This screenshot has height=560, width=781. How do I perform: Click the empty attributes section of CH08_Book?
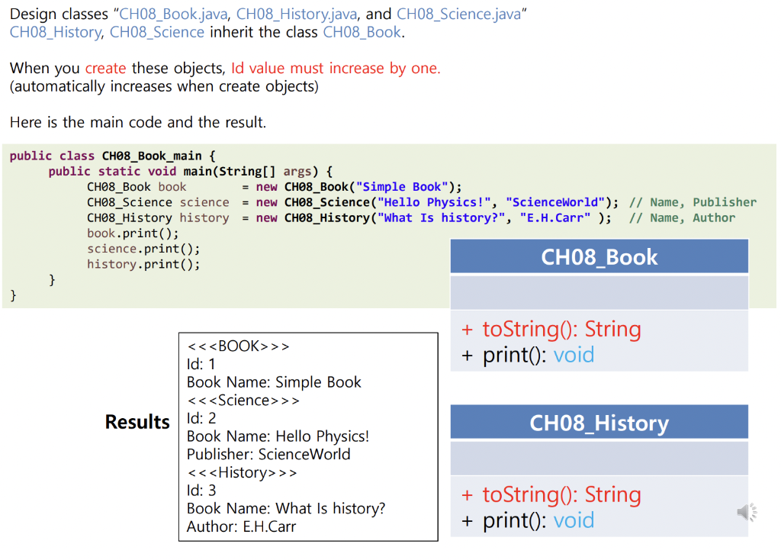coord(599,292)
